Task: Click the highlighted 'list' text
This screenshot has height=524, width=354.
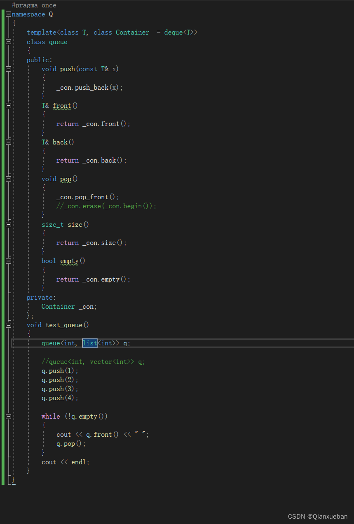Action: coord(89,343)
